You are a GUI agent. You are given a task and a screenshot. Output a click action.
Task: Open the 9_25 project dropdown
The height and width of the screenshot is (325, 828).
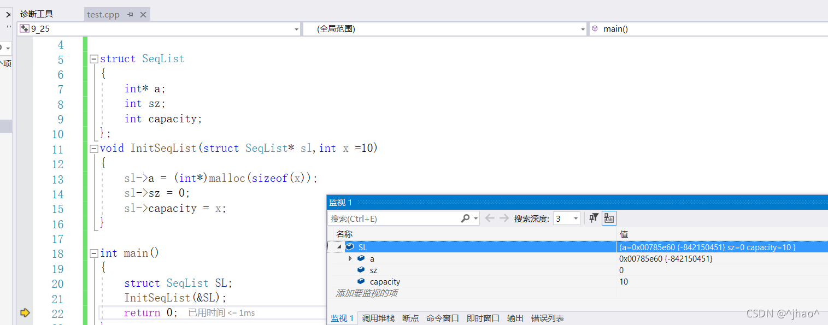[296, 29]
